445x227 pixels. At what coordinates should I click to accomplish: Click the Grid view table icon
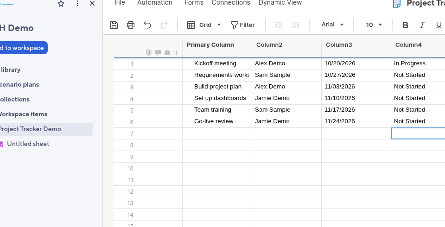(191, 25)
